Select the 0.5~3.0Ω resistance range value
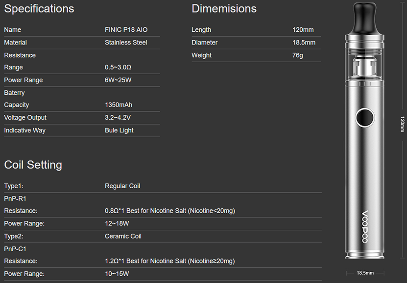This screenshot has height=283, width=407. click(118, 67)
